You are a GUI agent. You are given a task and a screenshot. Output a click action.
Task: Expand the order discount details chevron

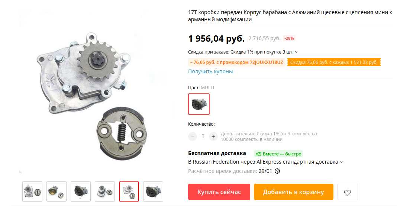click(x=296, y=52)
